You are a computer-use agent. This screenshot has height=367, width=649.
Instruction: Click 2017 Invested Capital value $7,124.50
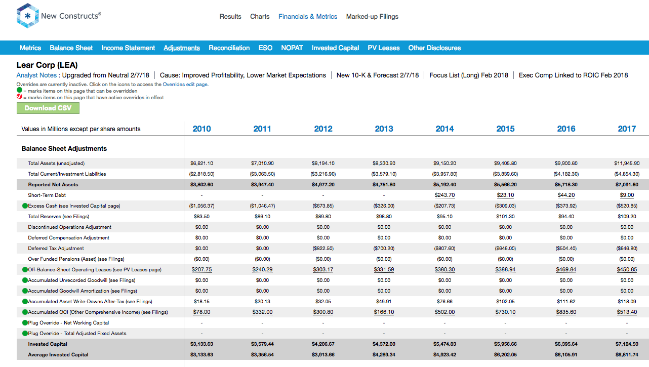click(x=627, y=344)
